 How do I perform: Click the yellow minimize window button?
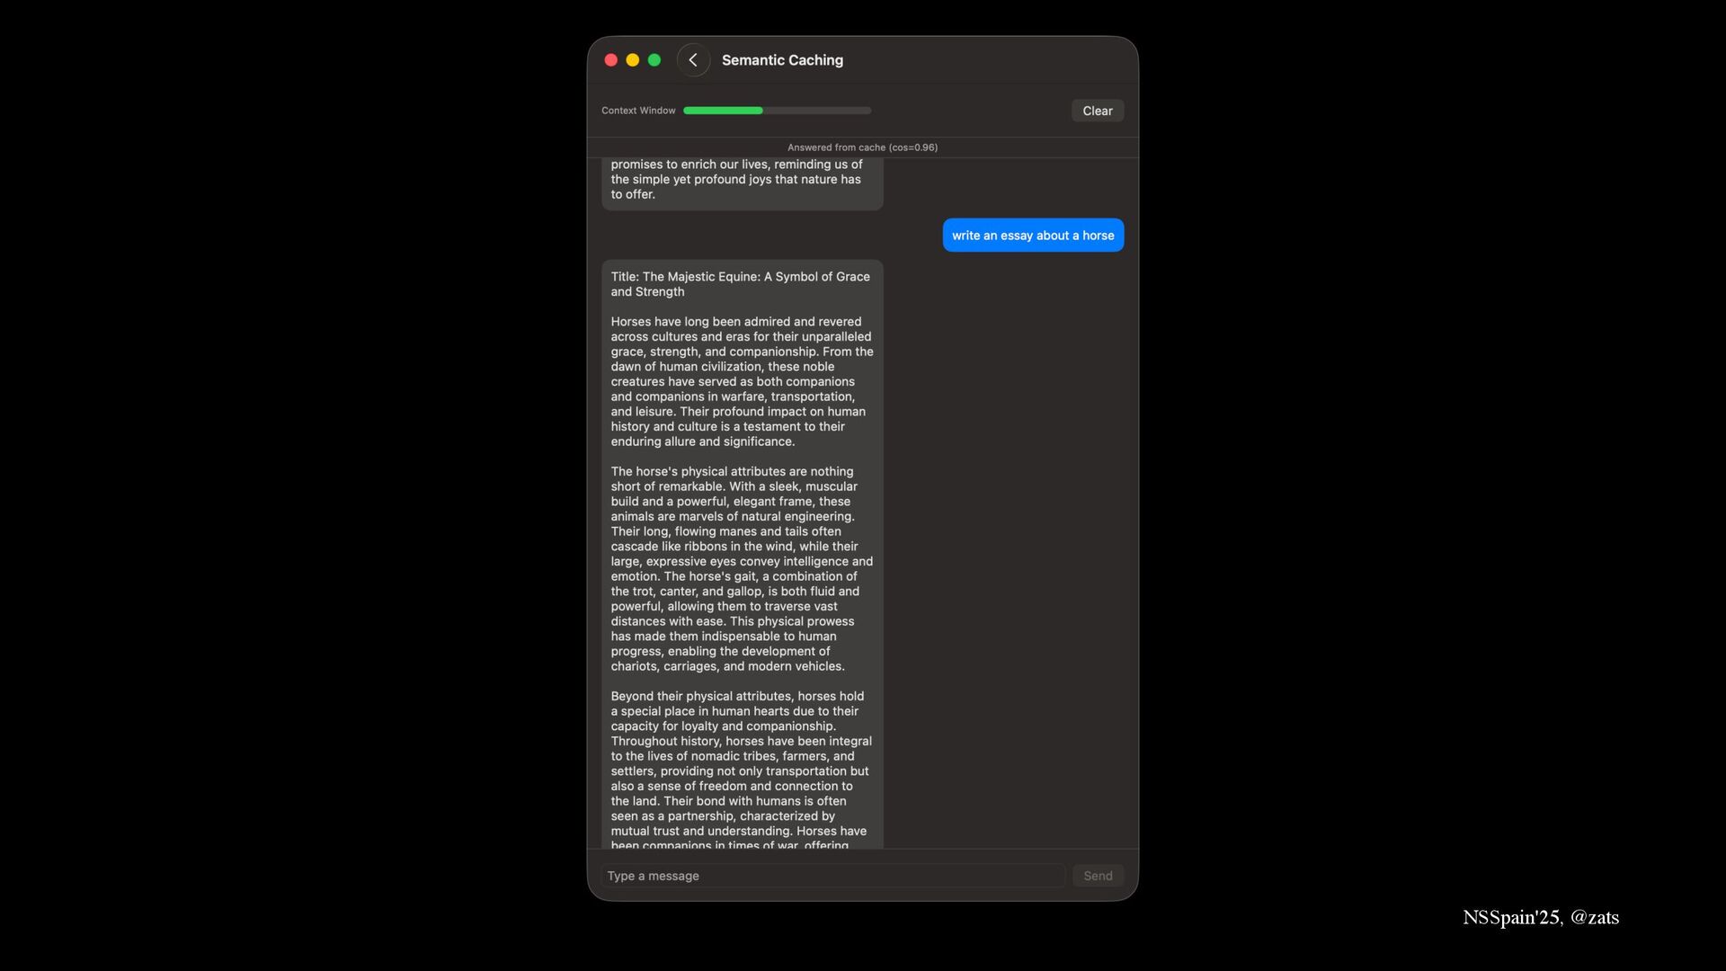[633, 60]
